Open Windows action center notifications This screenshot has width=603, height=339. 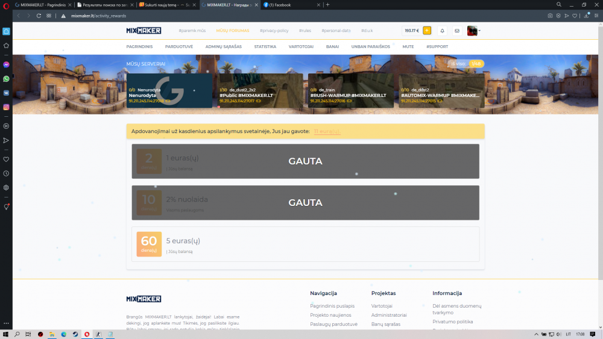pyautogui.click(x=593, y=334)
